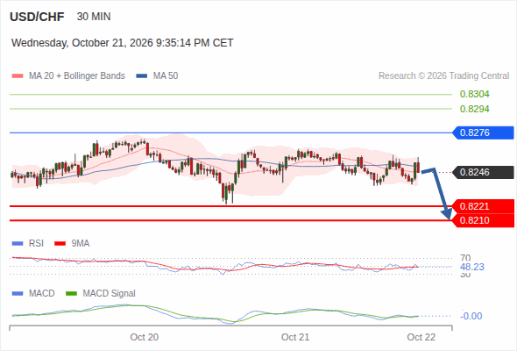Click the MA 50 blue legend swatch
This screenshot has height=351, width=517.
click(142, 76)
